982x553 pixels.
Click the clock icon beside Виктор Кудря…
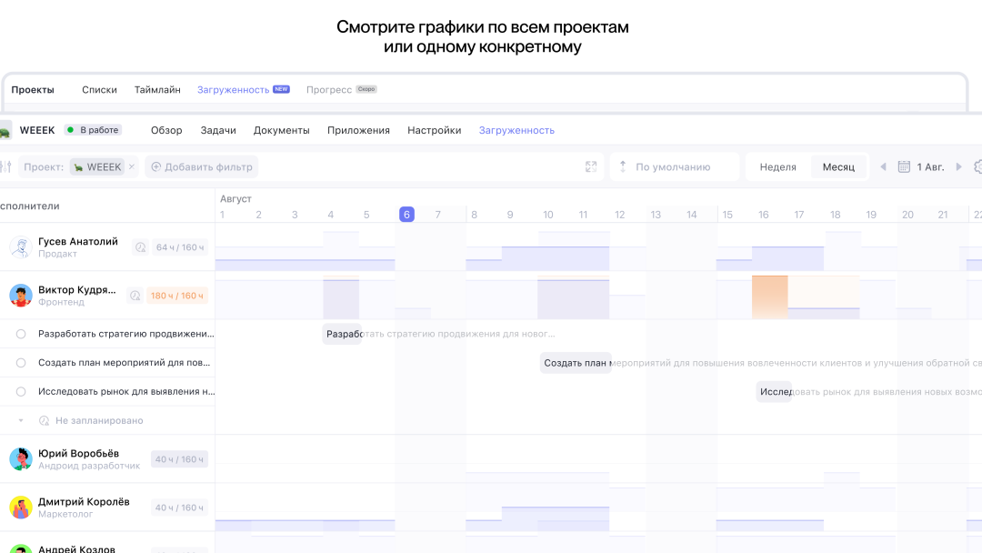coord(135,296)
